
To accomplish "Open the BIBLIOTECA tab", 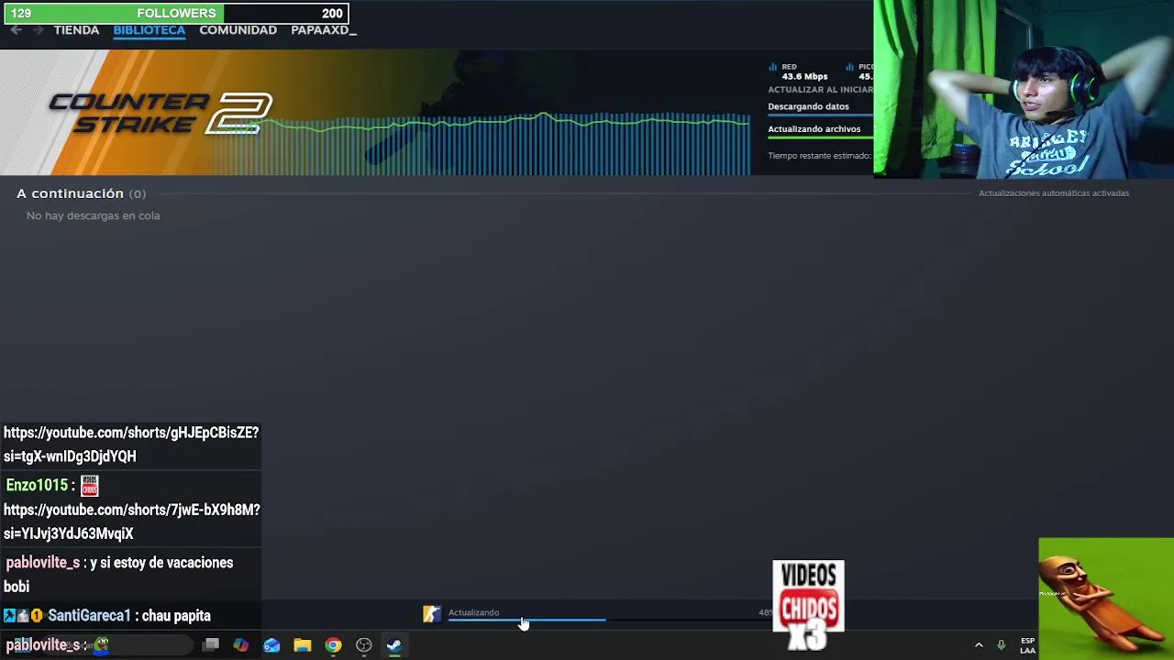I will point(150,30).
